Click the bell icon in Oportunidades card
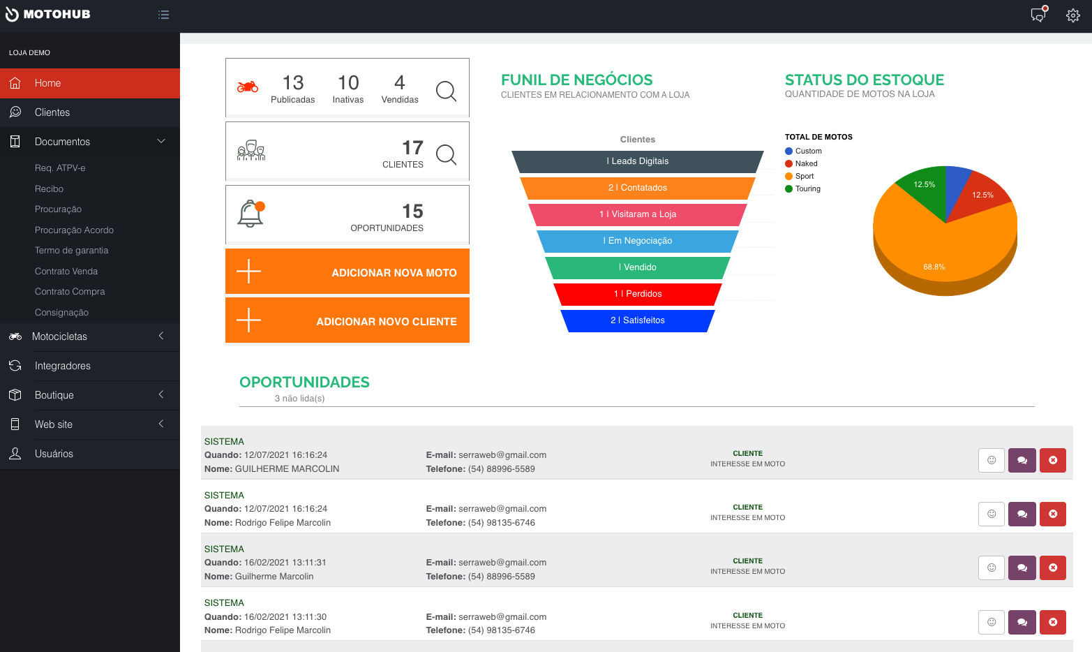 coord(250,214)
